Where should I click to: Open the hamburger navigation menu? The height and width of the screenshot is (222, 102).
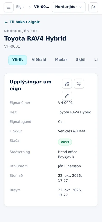tap(9, 7)
